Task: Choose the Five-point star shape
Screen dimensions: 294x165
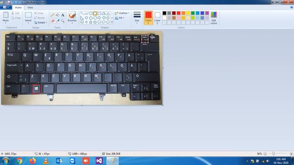Action: click(90, 22)
